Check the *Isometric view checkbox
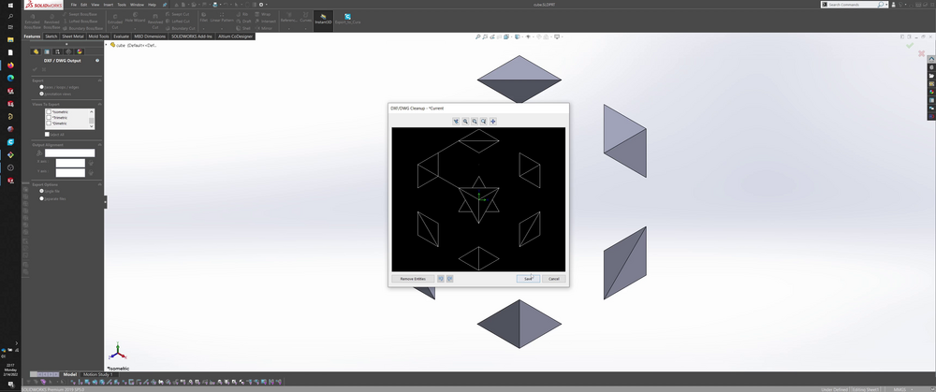 [x=49, y=112]
